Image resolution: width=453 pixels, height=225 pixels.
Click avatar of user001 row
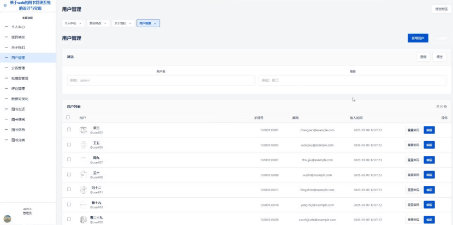click(83, 130)
